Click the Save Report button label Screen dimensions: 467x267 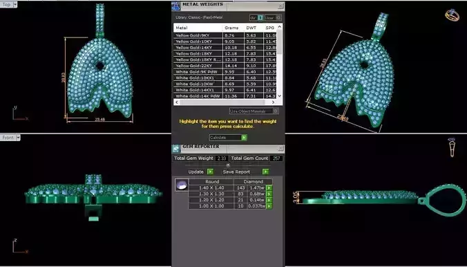[x=236, y=172]
